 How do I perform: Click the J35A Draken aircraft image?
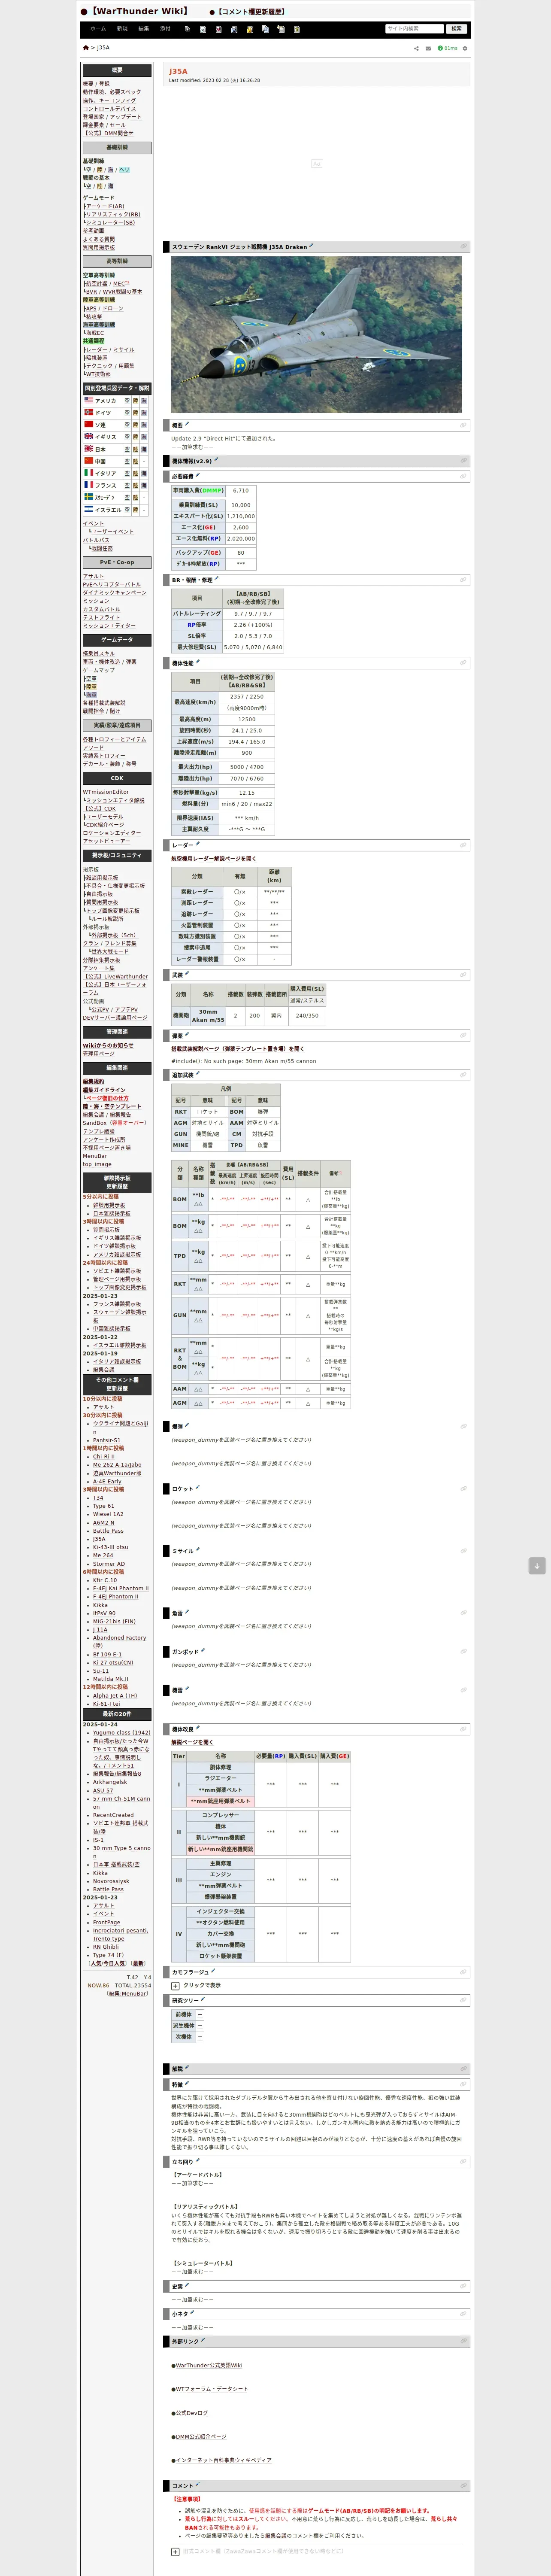point(316,335)
